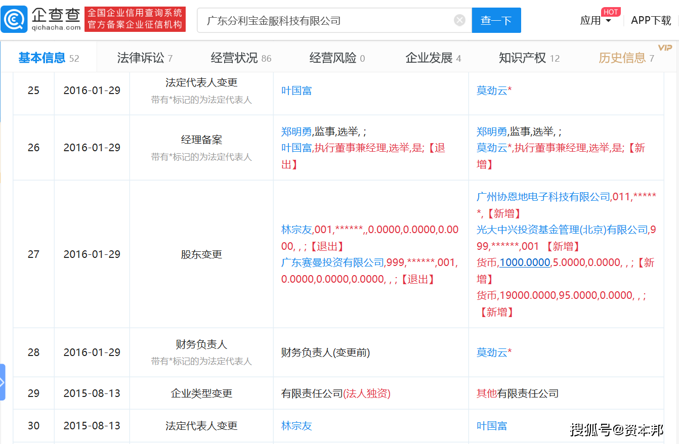
Task: Open the 历史信息 tab
Action: click(x=626, y=58)
